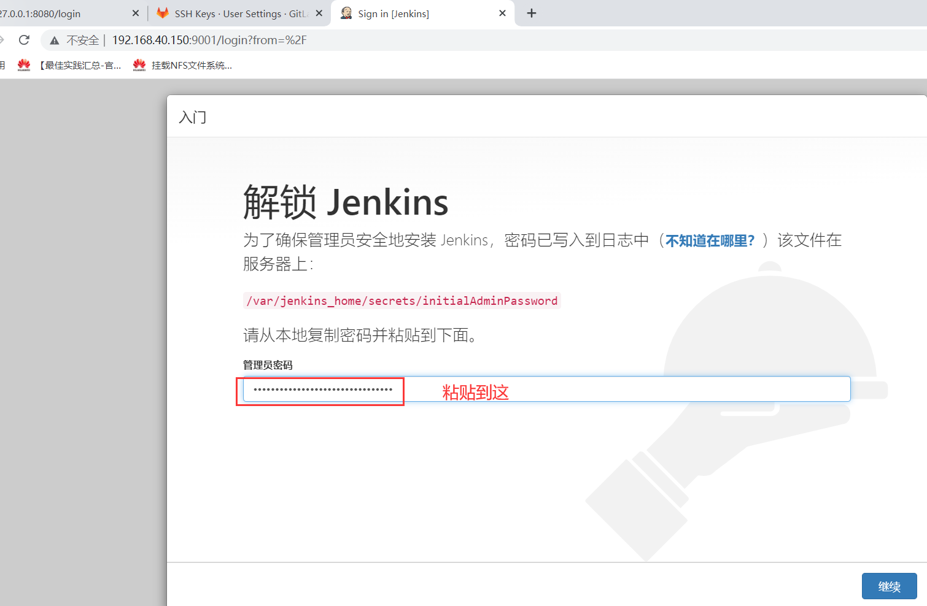Click the Jenkins butler favicon on tab
This screenshot has width=927, height=606.
pyautogui.click(x=346, y=13)
